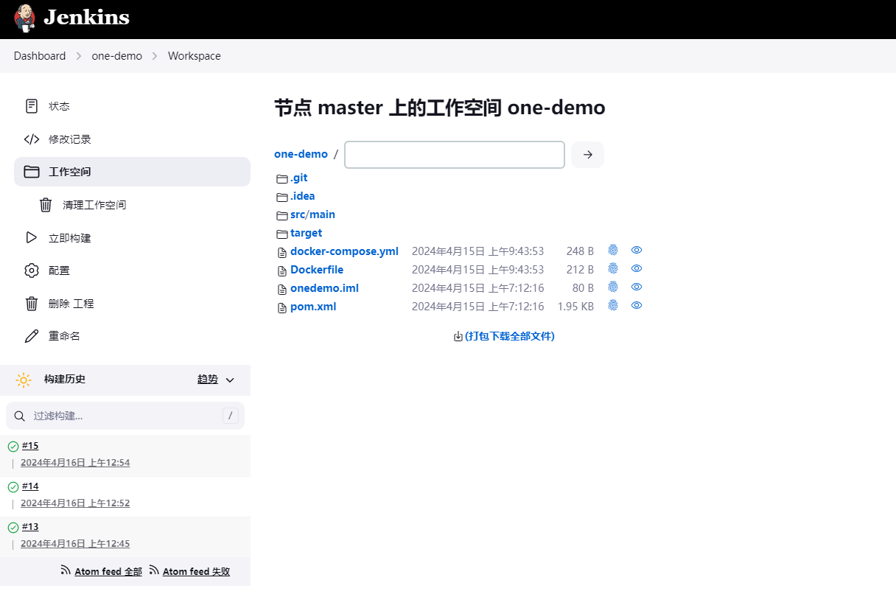Screen dimensions: 896x611
Task: Click build #13 success check icon
Action: click(x=13, y=528)
